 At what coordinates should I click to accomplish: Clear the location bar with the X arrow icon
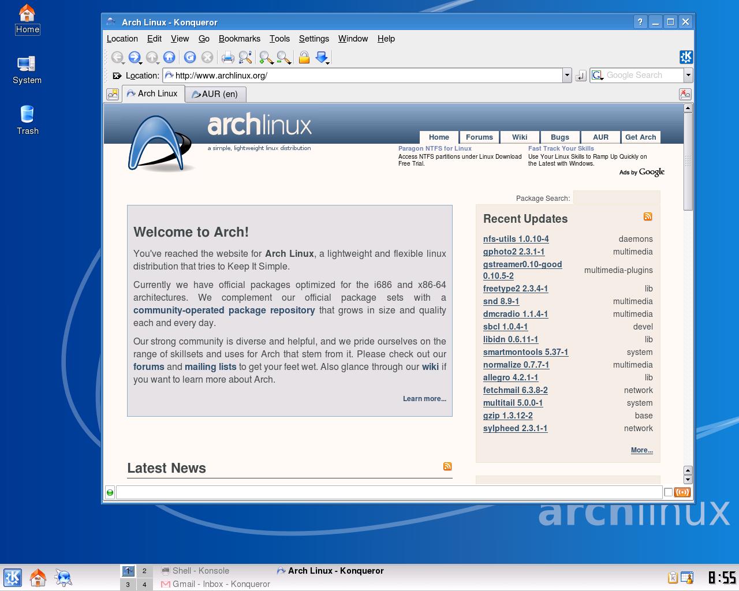pos(117,76)
